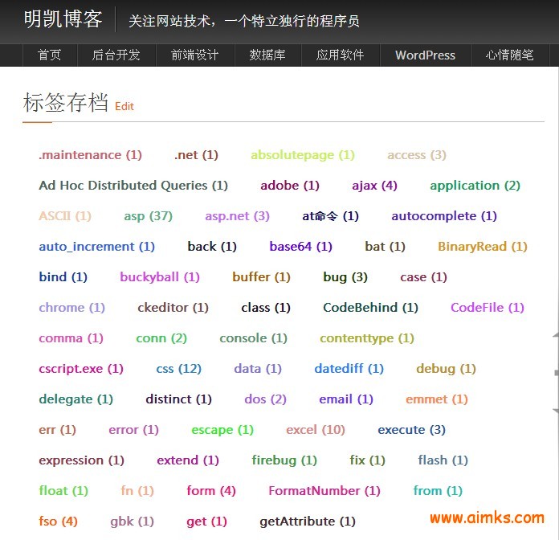559x540 pixels.
Task: Open the application (2) tag
Action: (x=475, y=186)
